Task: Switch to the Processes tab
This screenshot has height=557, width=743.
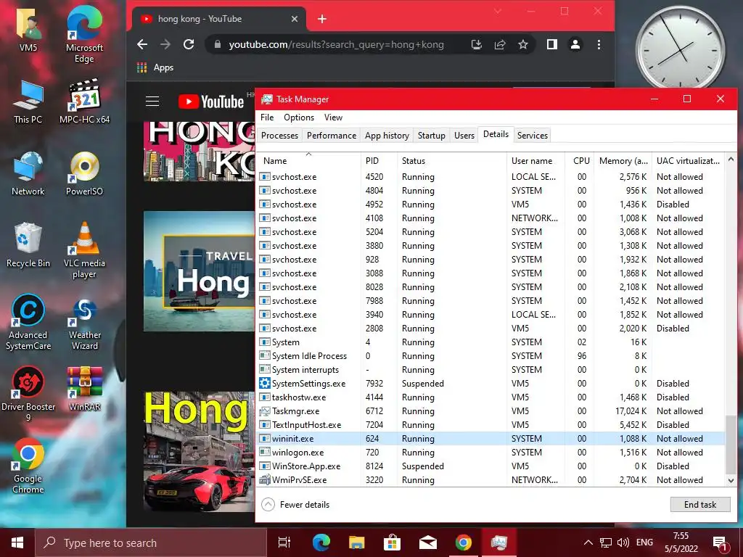Action: 279,136
